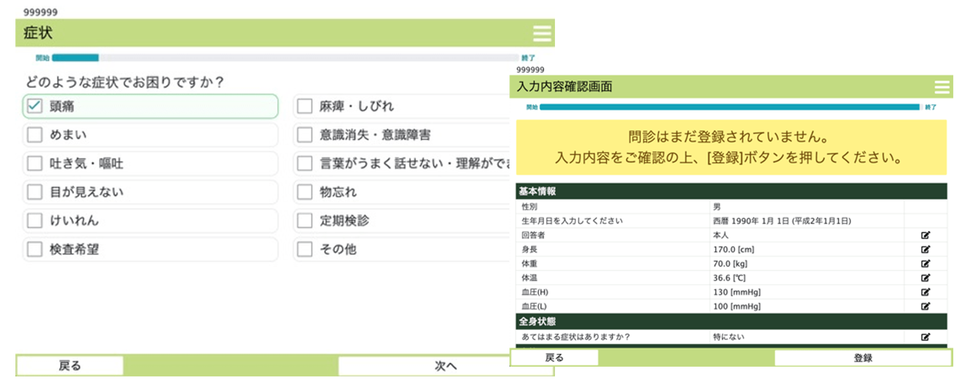Image resolution: width=962 pixels, height=379 pixels.
Task: Edit the 体重 value via pencil icon
Action: click(925, 264)
